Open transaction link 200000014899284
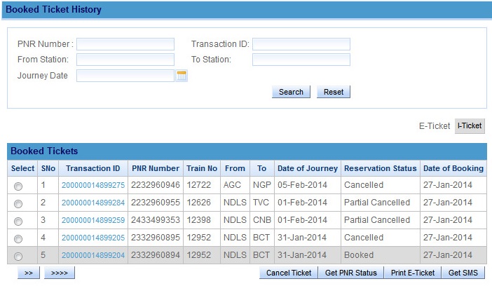This screenshot has height=286, width=492. 93,203
